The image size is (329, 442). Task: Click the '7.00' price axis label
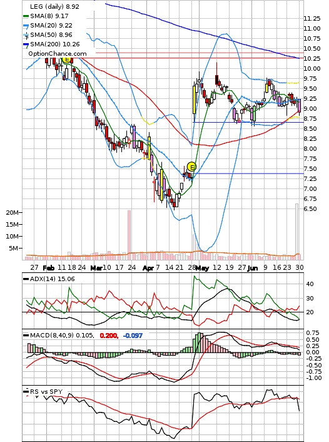tap(310, 189)
